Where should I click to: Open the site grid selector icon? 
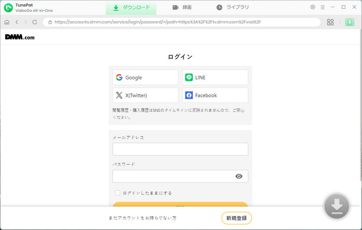tap(330, 22)
